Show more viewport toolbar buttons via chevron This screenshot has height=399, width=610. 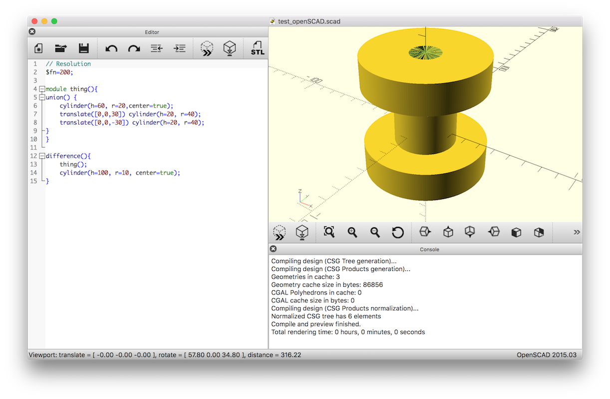pyautogui.click(x=577, y=232)
